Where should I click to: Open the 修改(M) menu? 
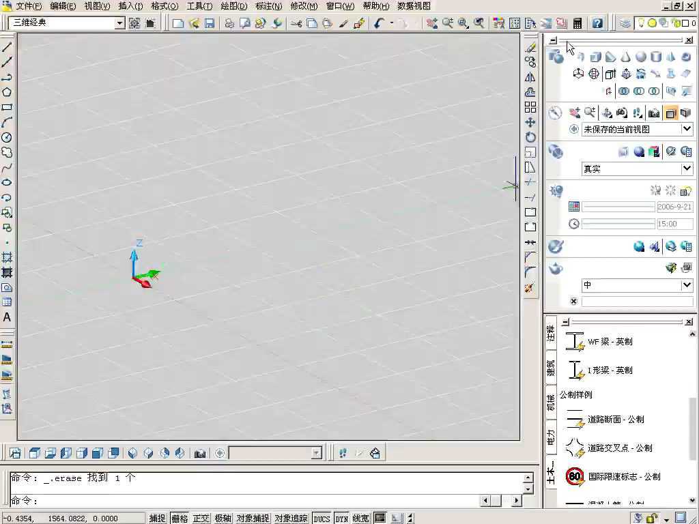click(304, 6)
